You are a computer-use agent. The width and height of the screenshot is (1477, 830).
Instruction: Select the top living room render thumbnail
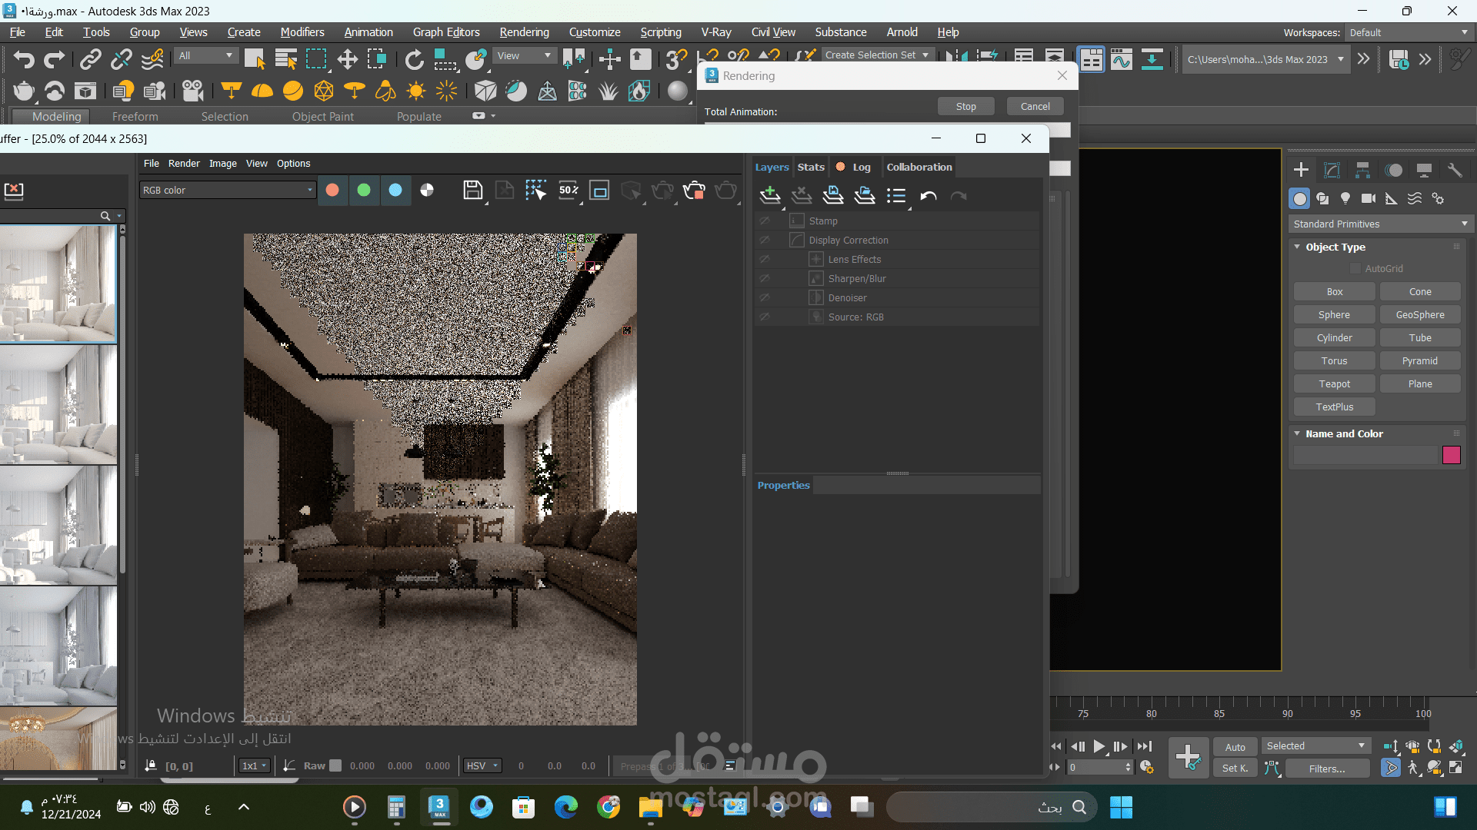pos(58,283)
